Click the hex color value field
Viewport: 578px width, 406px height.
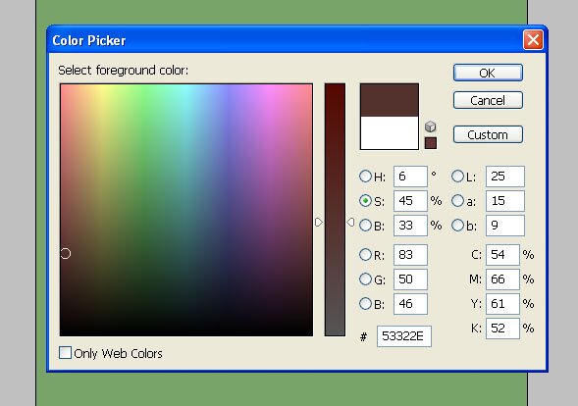404,336
